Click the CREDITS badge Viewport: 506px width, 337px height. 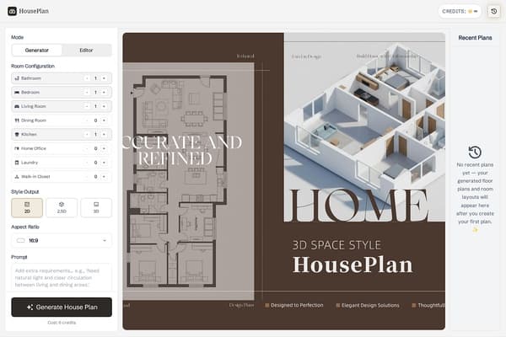click(460, 11)
